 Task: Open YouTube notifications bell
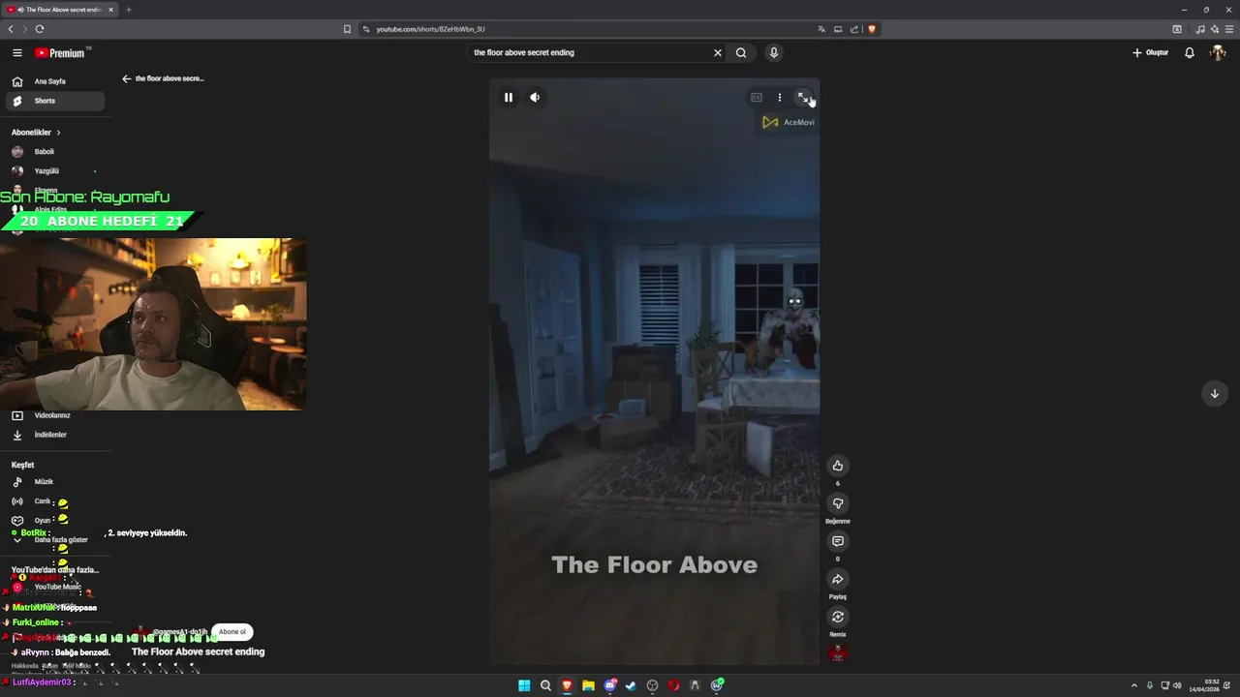[x=1190, y=52]
